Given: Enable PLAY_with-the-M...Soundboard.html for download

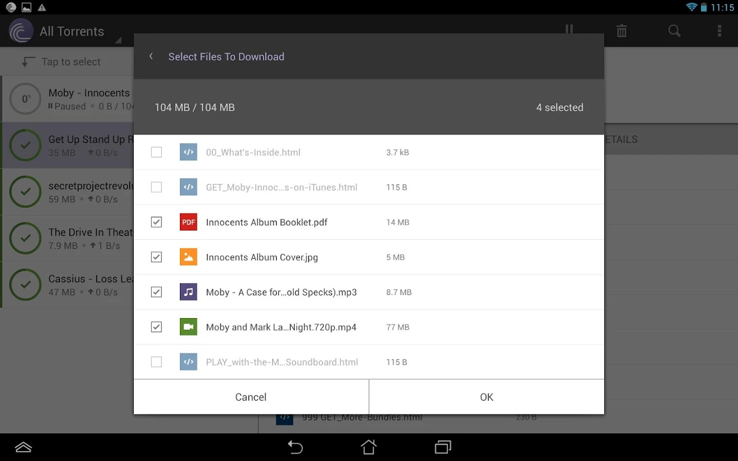Looking at the screenshot, I should 156,362.
